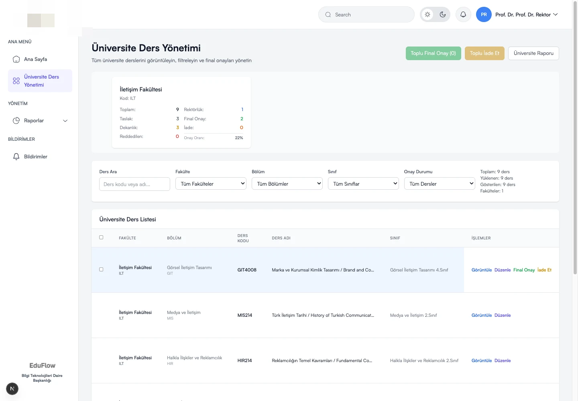
Task: Select Üniversite Ders Yönetimi menu item
Action: 40,81
